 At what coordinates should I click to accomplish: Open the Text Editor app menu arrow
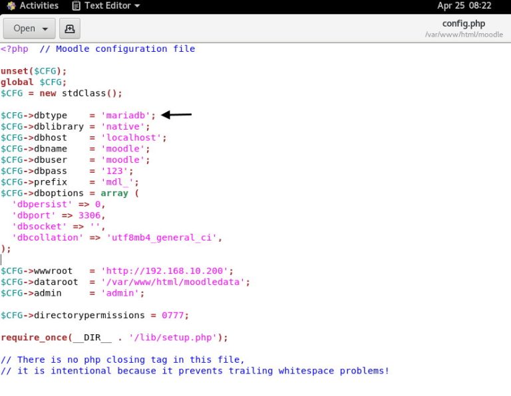click(x=137, y=6)
